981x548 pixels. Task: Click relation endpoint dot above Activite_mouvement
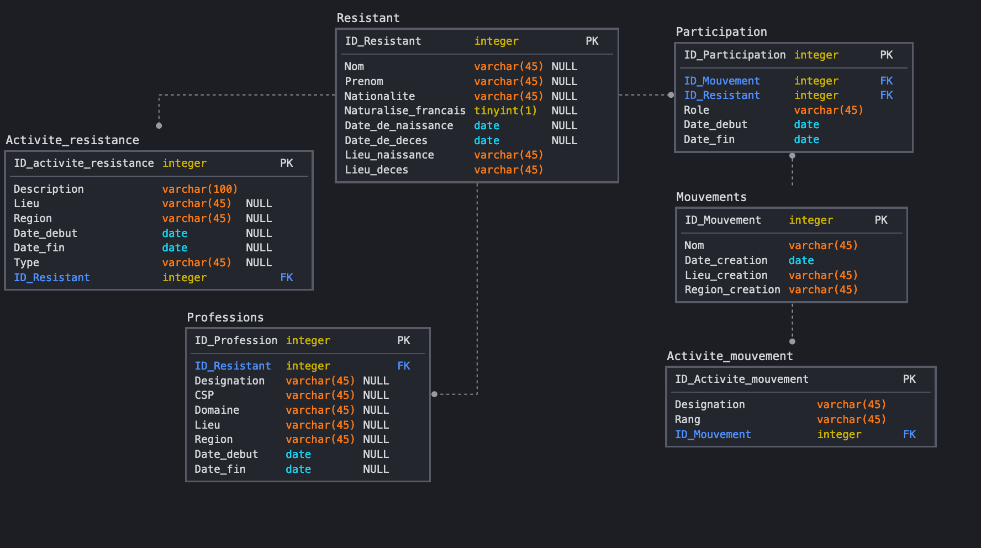click(792, 341)
